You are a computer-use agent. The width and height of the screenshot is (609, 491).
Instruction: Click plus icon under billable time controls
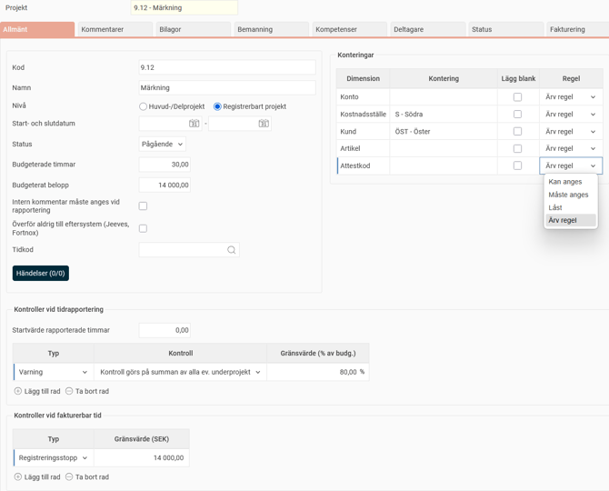[x=18, y=476]
